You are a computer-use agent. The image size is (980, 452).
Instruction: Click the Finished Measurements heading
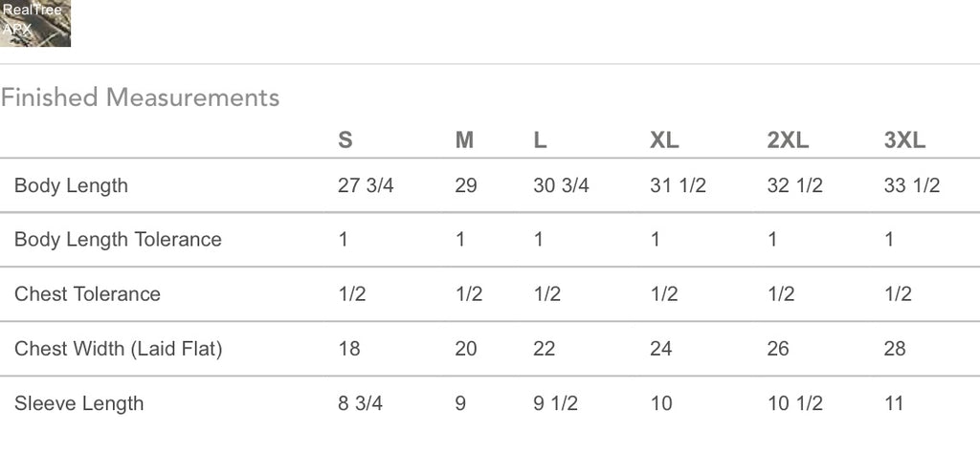click(140, 97)
